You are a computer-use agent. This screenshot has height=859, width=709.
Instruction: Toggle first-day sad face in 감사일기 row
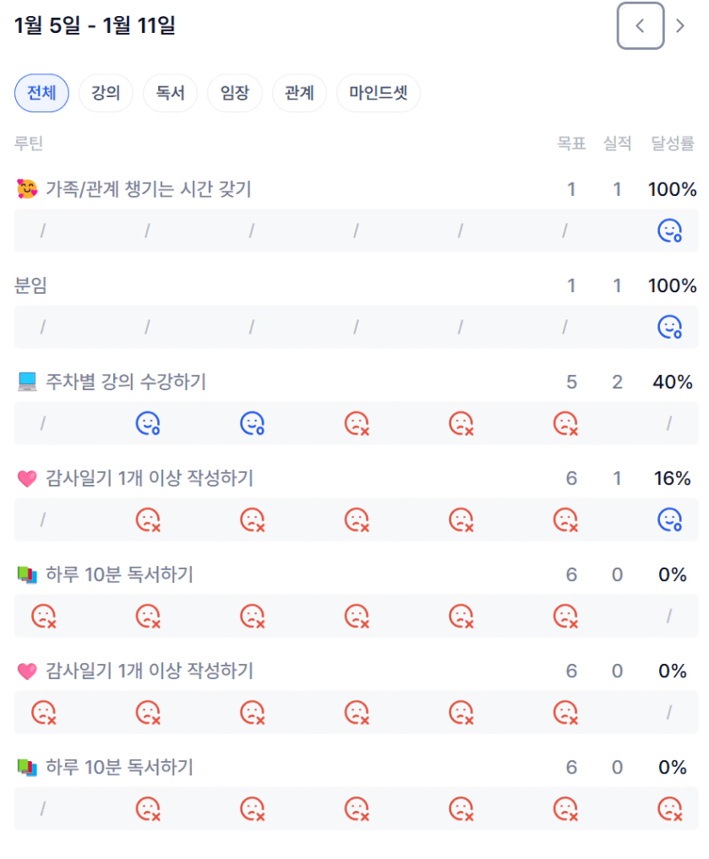[x=43, y=713]
